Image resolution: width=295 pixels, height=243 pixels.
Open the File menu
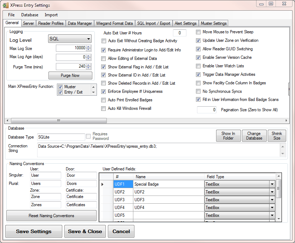pyautogui.click(x=11, y=15)
